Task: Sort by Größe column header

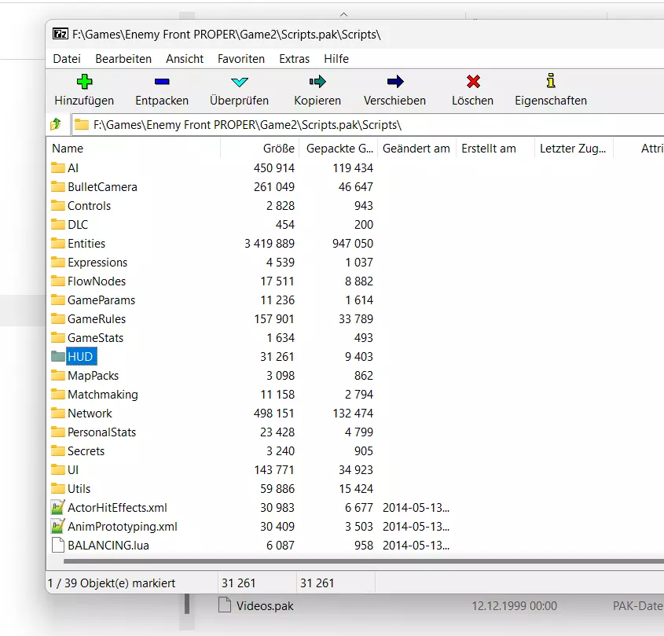Action: [259, 149]
